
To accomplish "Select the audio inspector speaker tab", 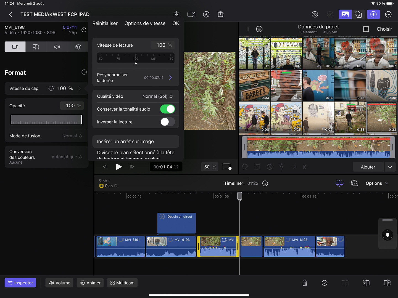I will click(x=57, y=47).
